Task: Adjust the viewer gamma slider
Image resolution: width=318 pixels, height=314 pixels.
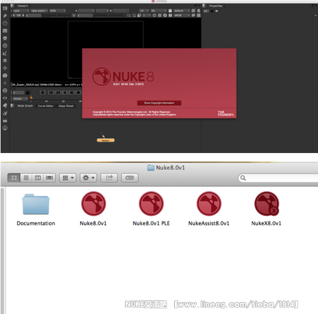Action: 108,15
